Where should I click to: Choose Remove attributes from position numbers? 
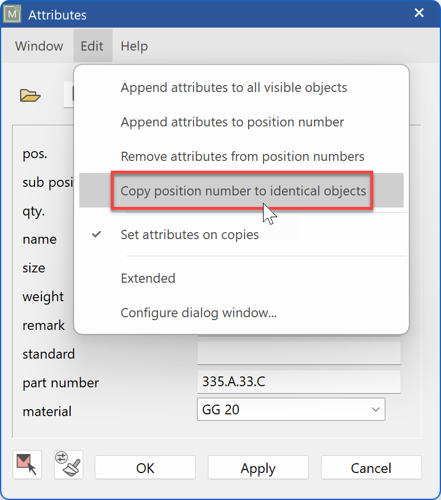(x=241, y=156)
